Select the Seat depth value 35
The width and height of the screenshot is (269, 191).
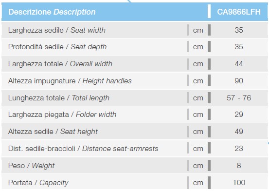pos(239,47)
